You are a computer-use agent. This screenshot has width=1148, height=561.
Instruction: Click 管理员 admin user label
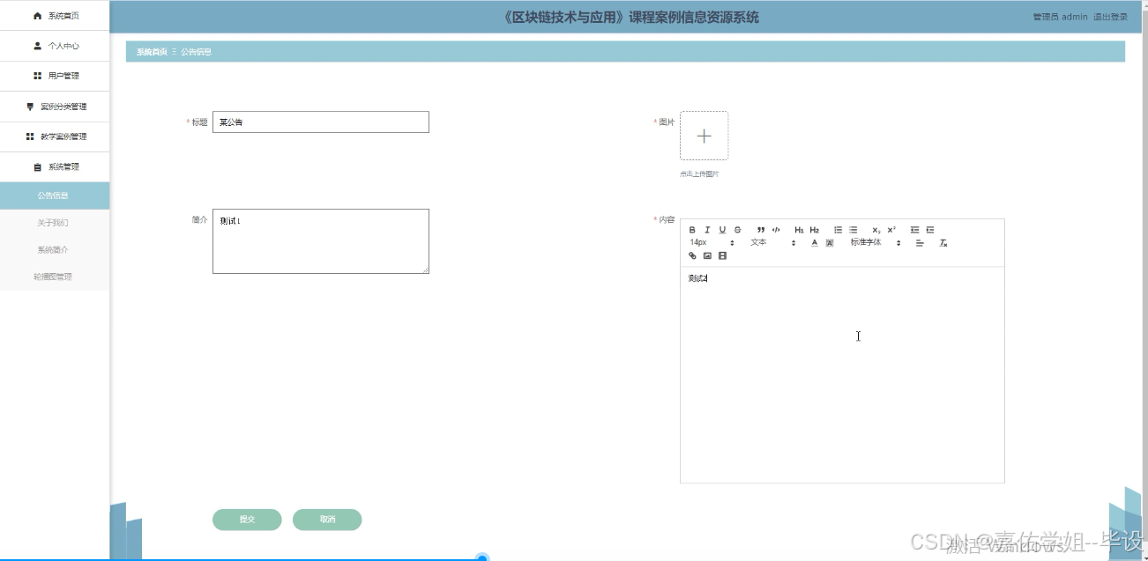pos(1060,17)
